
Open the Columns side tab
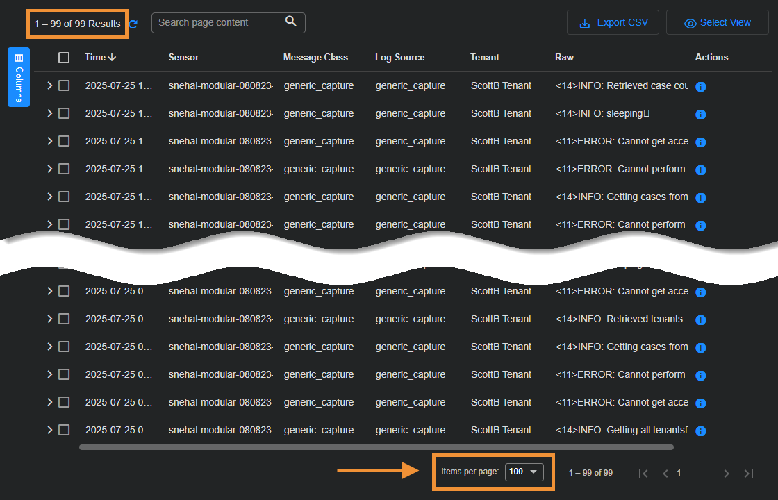(19, 76)
